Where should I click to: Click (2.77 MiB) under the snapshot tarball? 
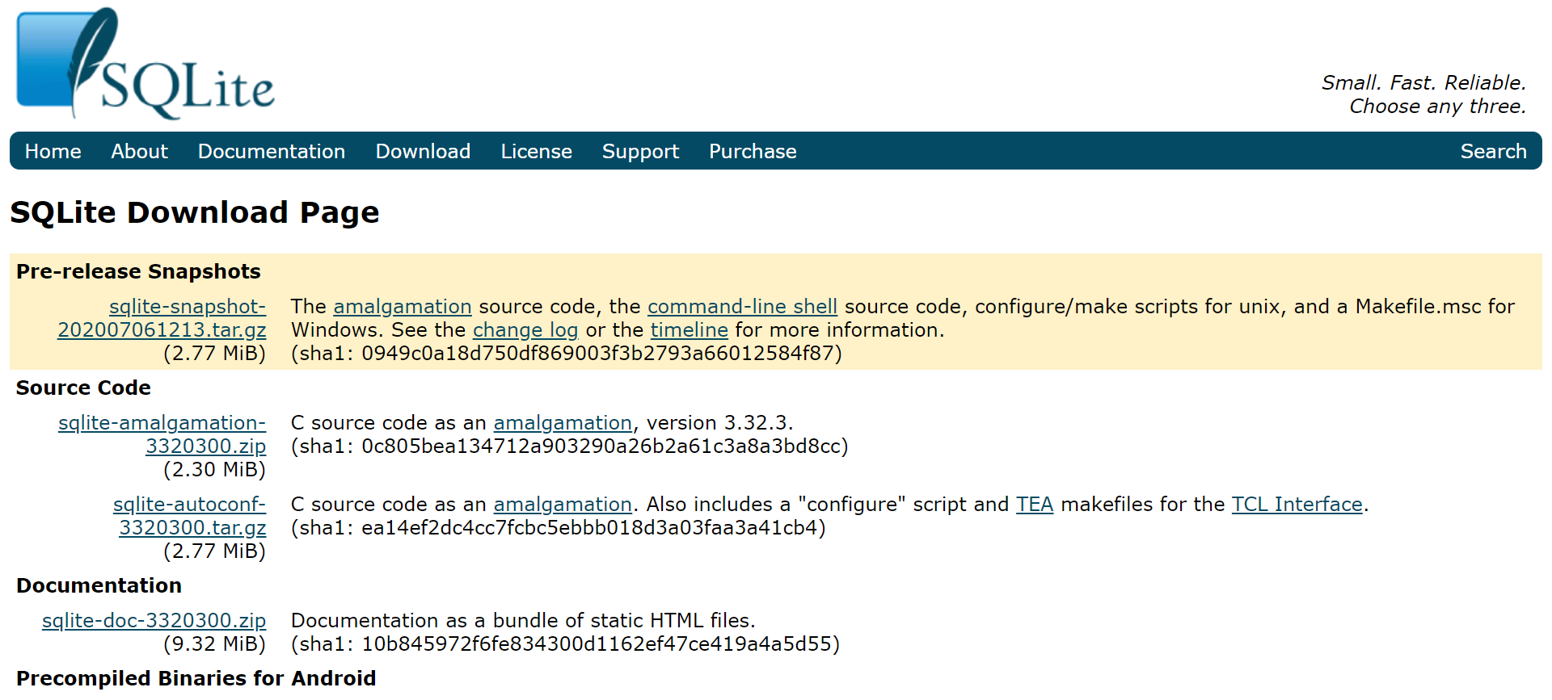pos(214,354)
